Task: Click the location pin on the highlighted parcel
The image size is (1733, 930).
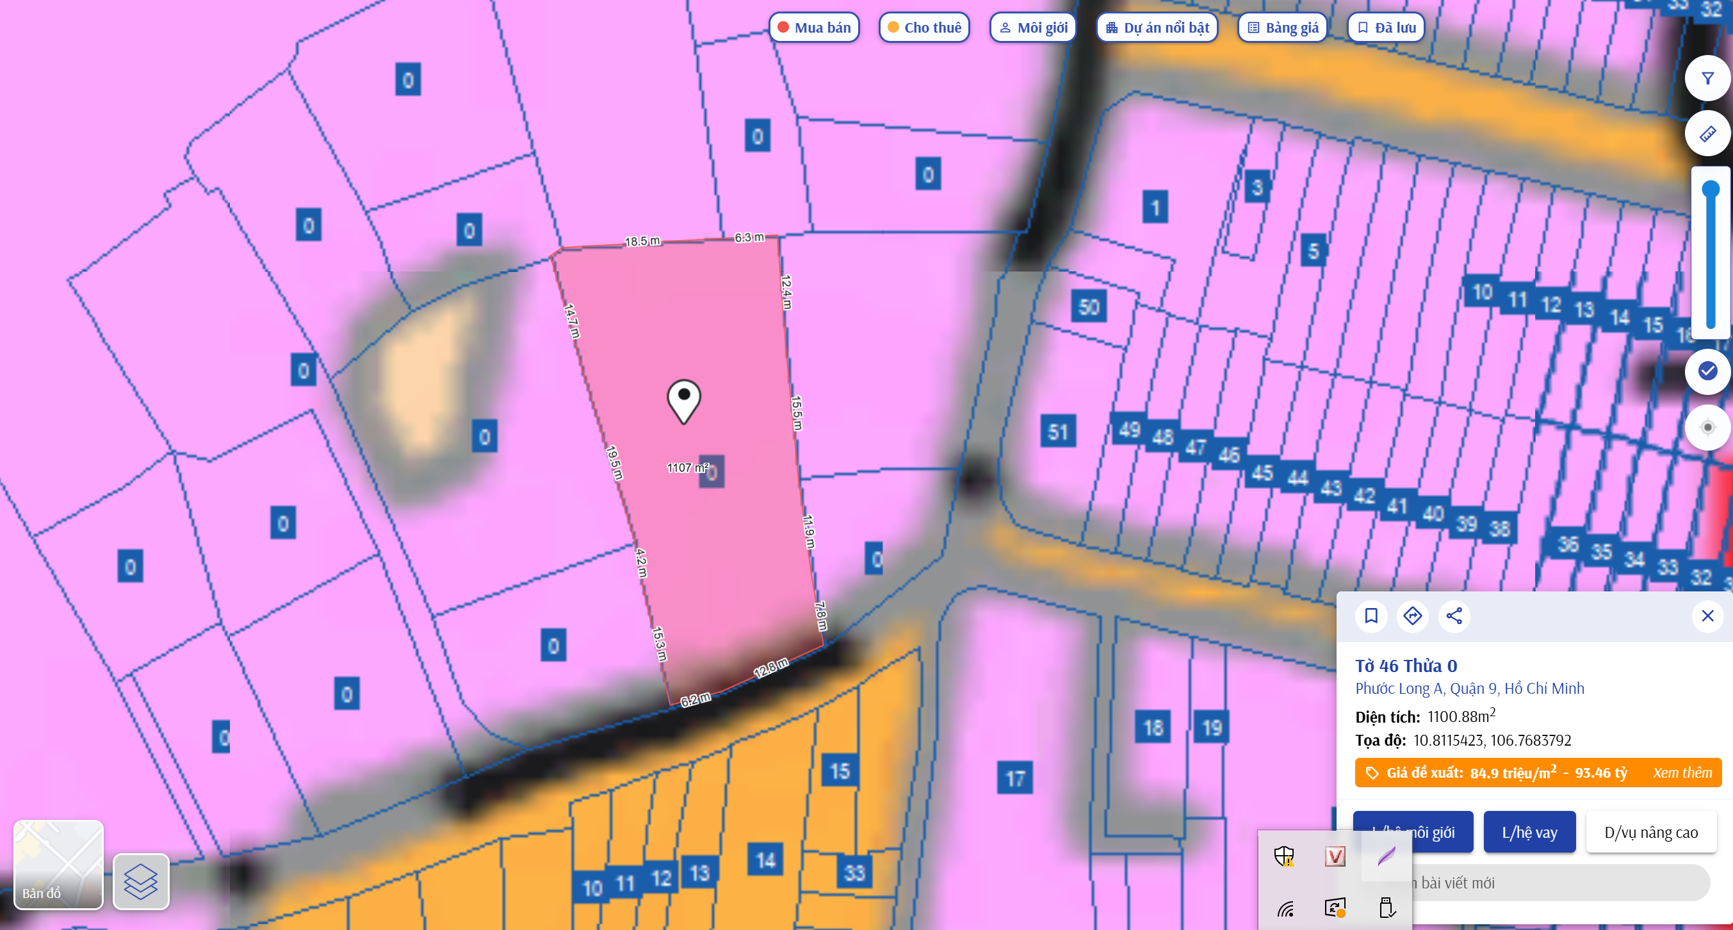Action: coord(683,401)
